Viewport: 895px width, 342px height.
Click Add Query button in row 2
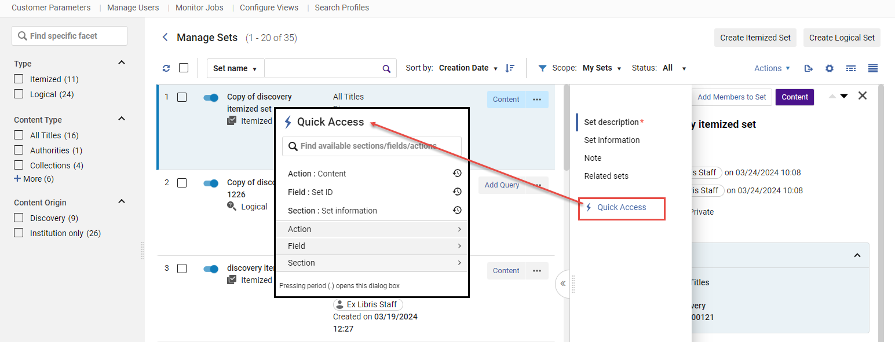click(502, 185)
